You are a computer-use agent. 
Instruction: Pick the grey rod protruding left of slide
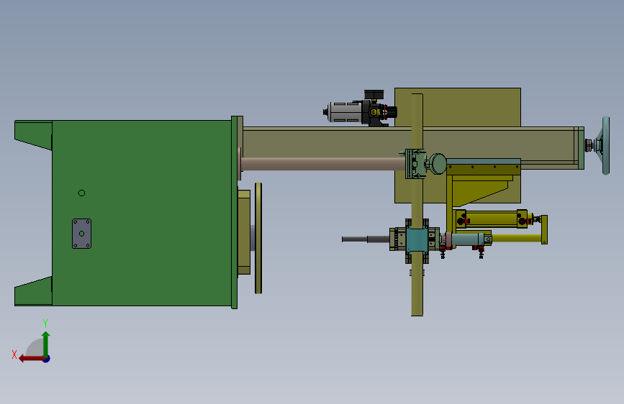[366, 239]
